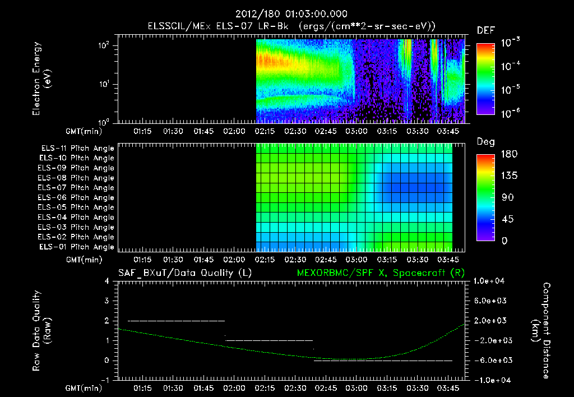
Task: Click the ELS-06 Pitch Angle row label
Action: point(76,198)
